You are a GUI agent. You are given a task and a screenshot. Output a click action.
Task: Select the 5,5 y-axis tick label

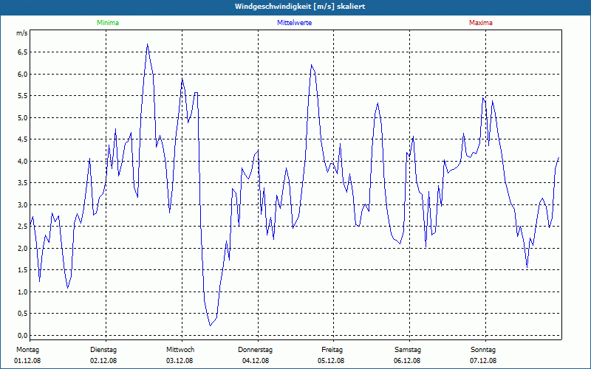click(x=22, y=96)
